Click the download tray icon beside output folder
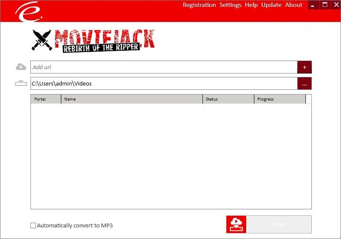This screenshot has height=239, width=341. [x=21, y=83]
